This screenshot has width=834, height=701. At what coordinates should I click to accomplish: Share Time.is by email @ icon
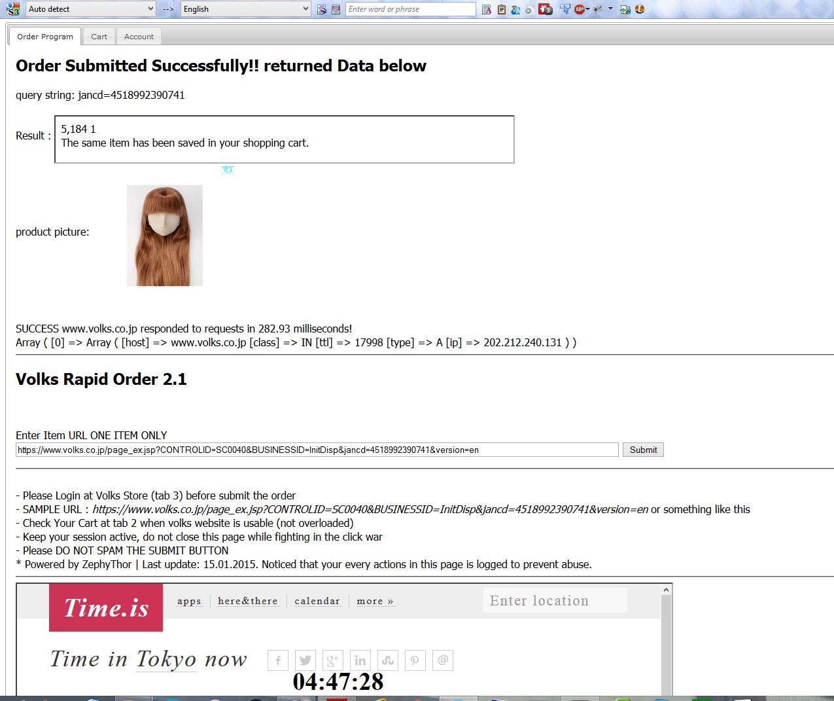tap(443, 660)
